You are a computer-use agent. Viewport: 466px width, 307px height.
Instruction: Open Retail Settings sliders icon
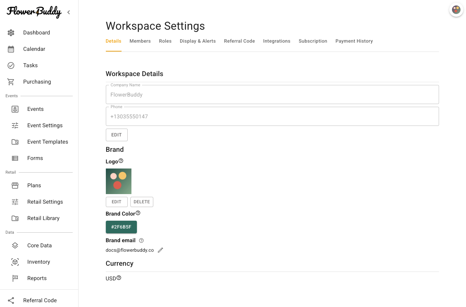point(15,202)
